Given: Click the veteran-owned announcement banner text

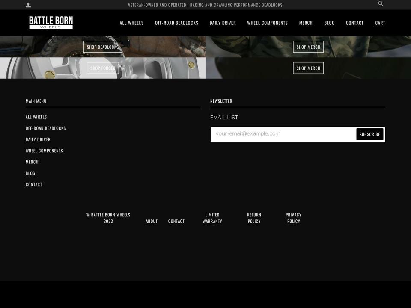Looking at the screenshot, I should click(x=205, y=5).
